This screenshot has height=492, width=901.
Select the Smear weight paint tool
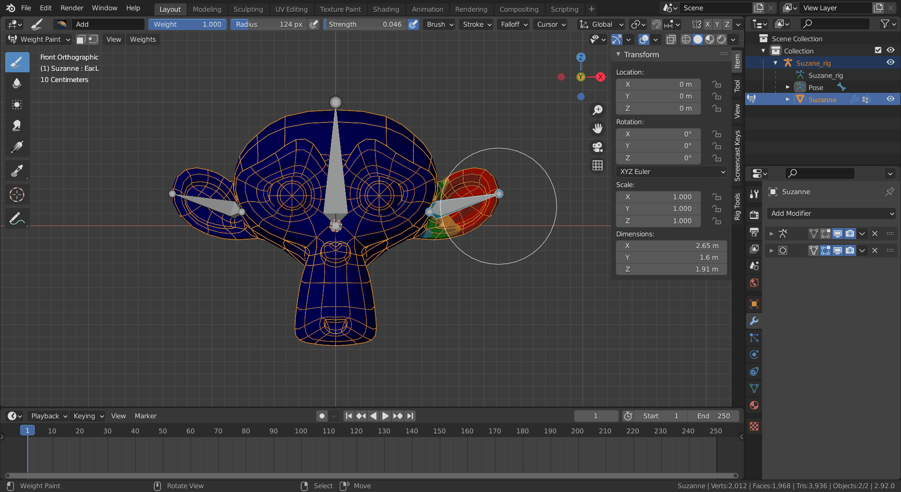[x=17, y=126]
